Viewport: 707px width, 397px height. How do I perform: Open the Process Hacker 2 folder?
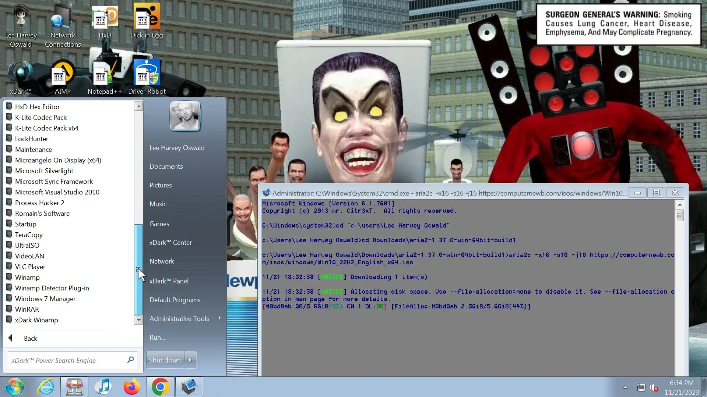point(39,203)
